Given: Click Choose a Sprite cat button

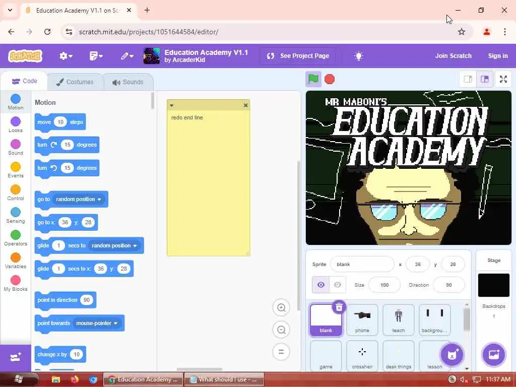Looking at the screenshot, I should (x=452, y=354).
